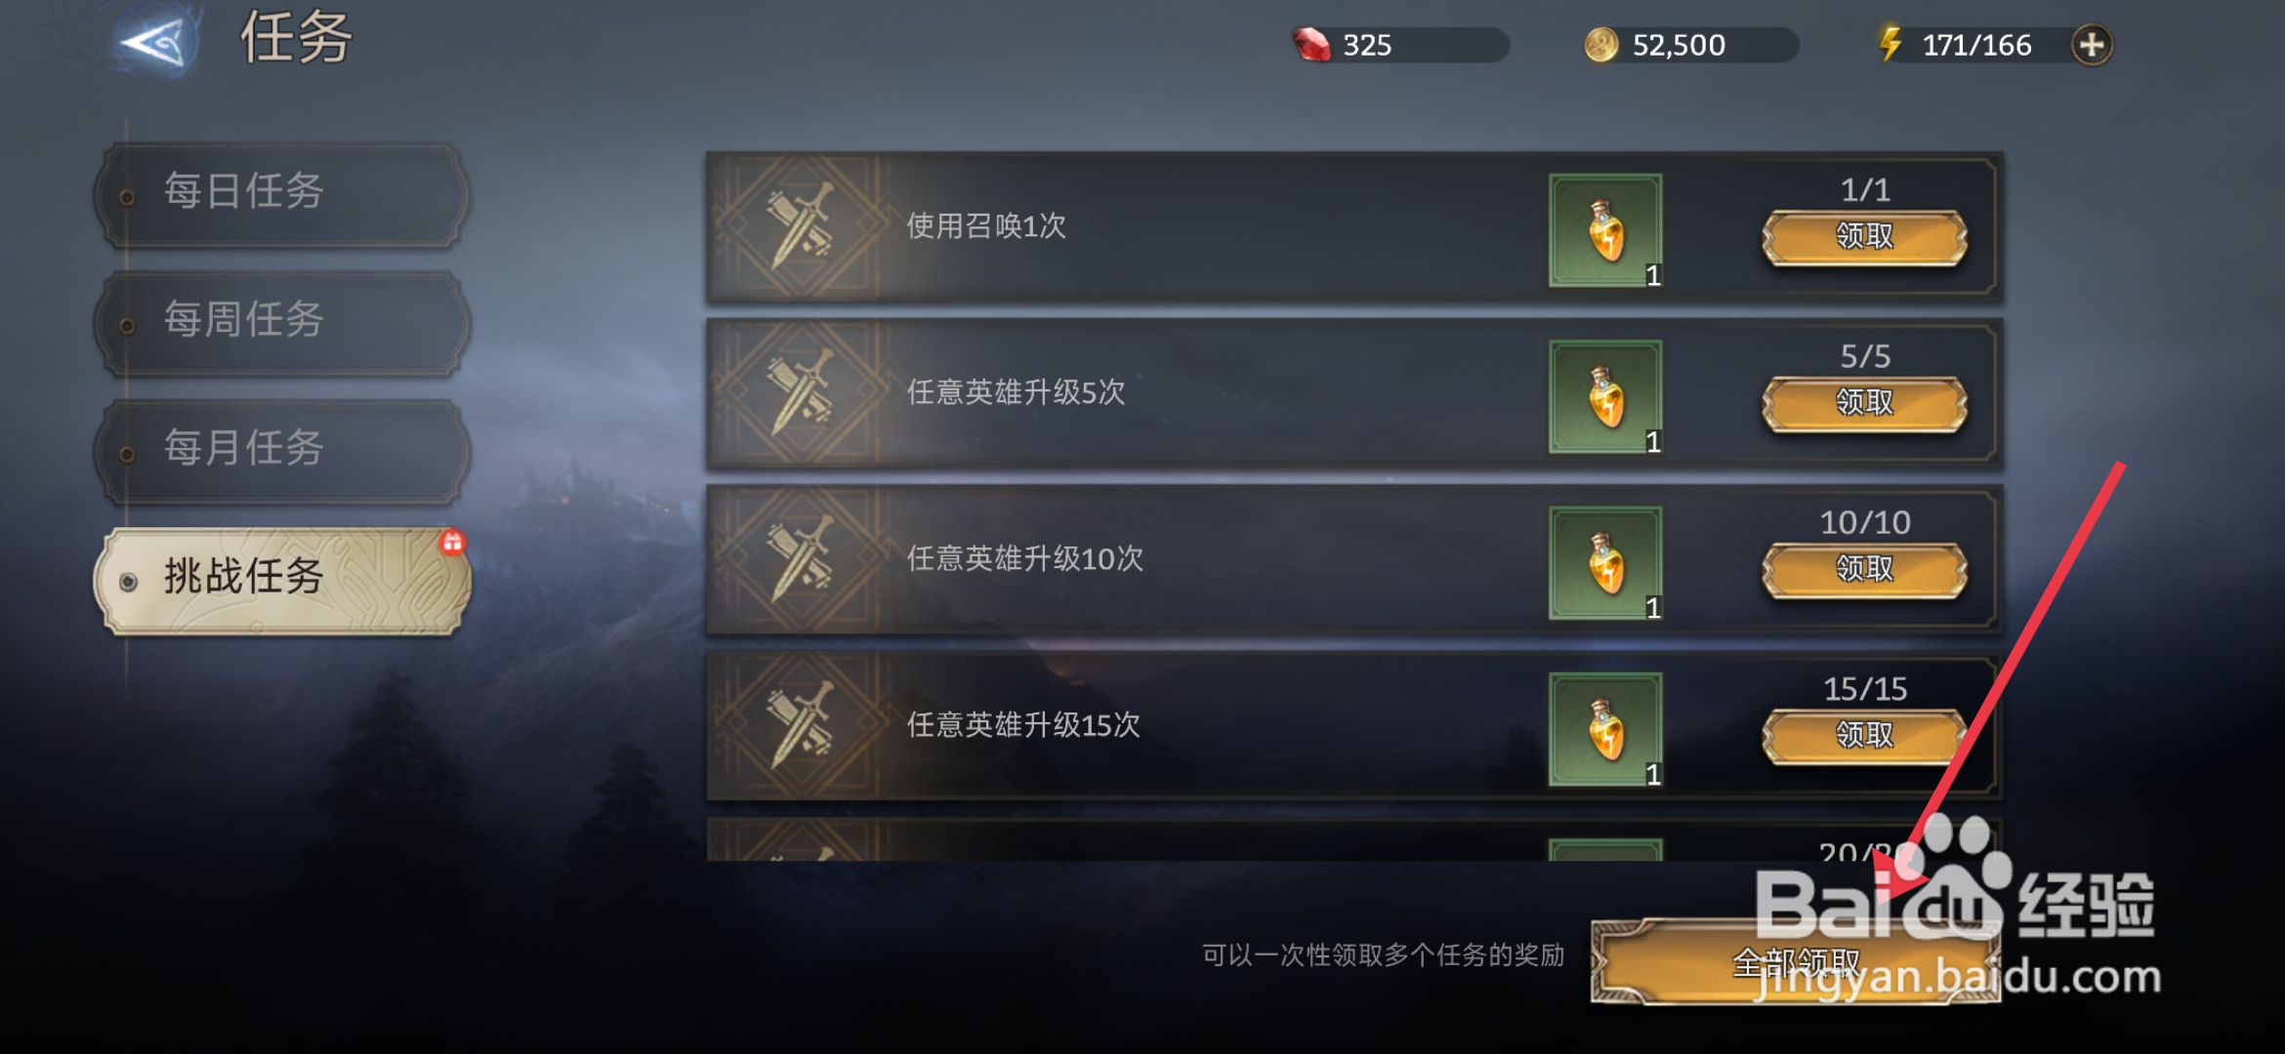
Task: Click the 全部领取 claim-all button
Action: click(1795, 961)
